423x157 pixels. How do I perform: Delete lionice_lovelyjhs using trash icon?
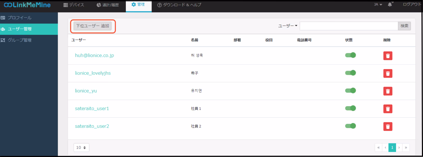tap(388, 74)
